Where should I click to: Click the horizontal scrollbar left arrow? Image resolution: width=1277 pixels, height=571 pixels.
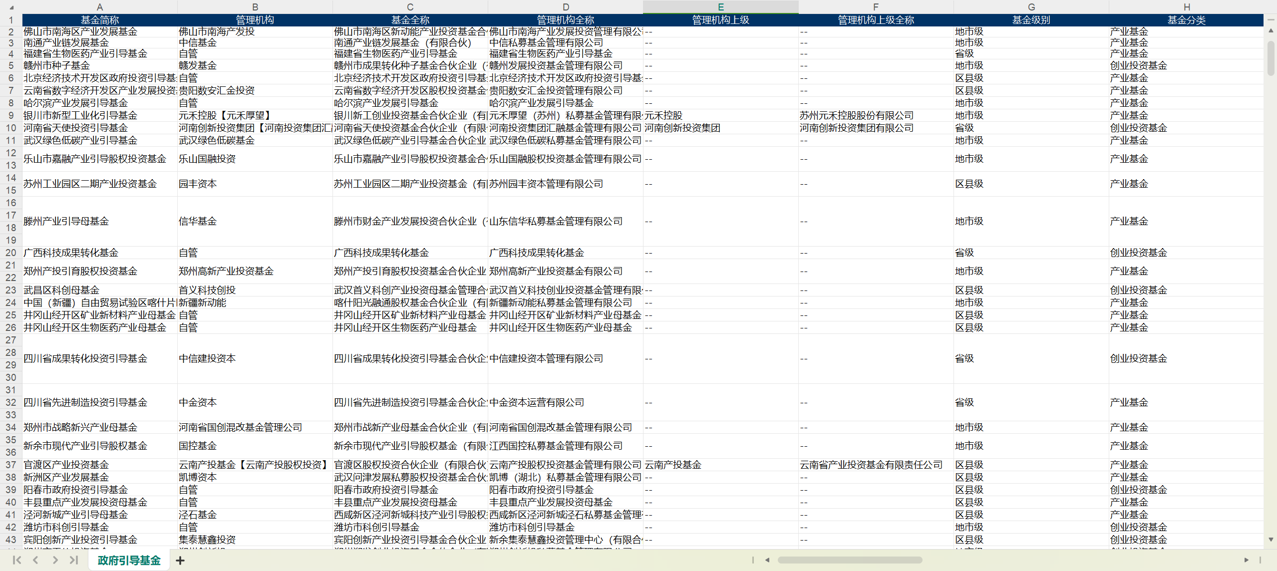tap(767, 560)
